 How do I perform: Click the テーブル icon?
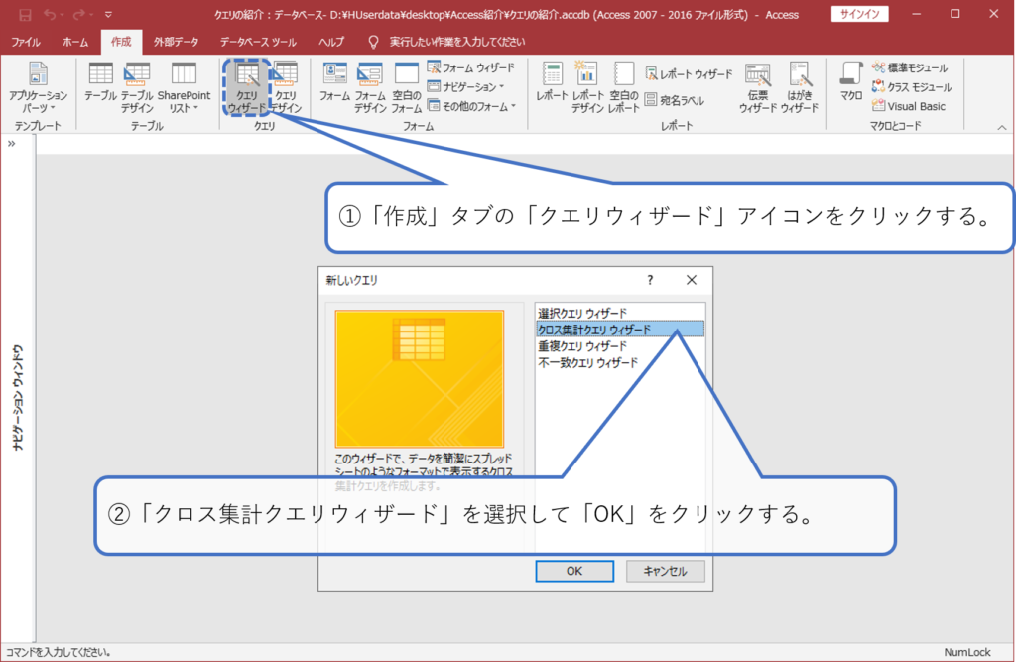tap(100, 82)
